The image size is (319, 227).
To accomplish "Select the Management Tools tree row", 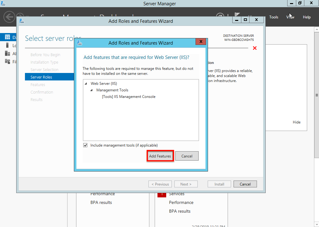I will tap(112, 90).
